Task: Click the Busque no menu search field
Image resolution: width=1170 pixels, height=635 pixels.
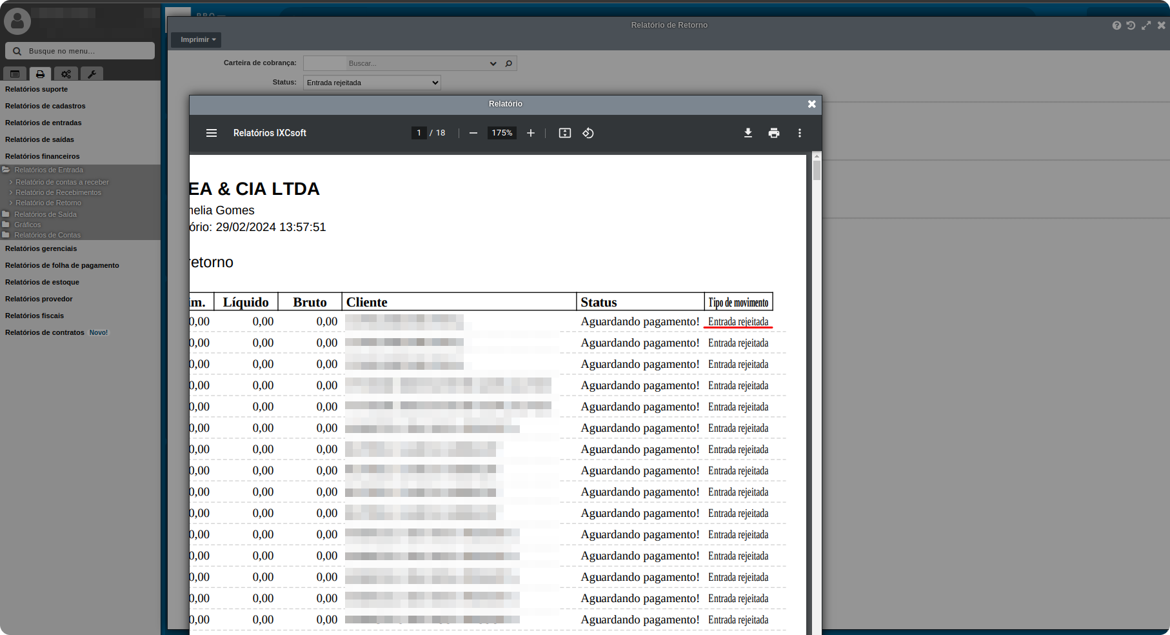Action: pyautogui.click(x=80, y=51)
